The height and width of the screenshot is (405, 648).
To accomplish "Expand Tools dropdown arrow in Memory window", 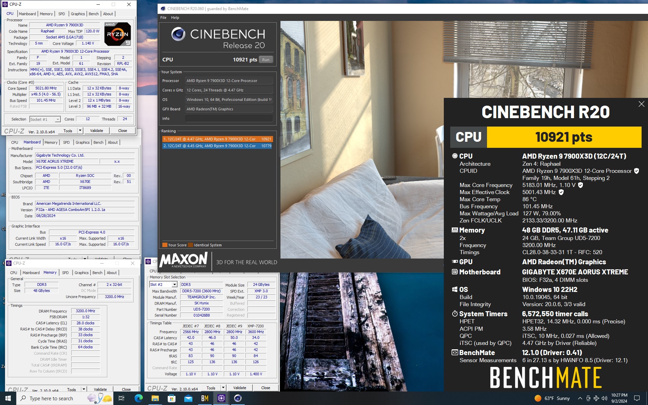I will click(x=84, y=389).
